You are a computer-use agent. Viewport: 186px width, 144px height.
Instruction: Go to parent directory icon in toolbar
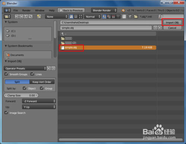[x=26, y=16]
